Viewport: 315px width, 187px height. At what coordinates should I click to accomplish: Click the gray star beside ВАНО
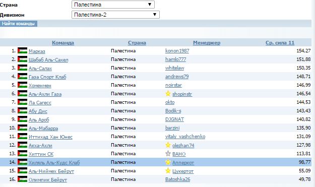tap(168, 154)
